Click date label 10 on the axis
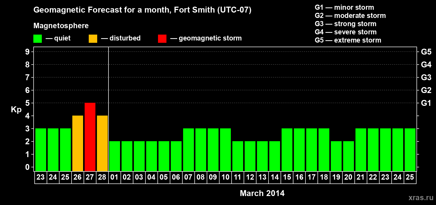Viewport: 436px width, 205px height. pos(225,177)
